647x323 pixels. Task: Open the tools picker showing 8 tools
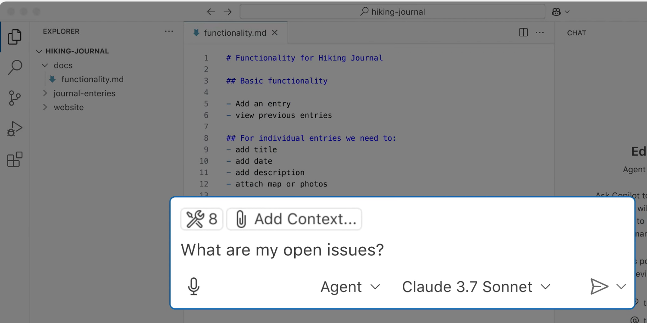click(202, 219)
